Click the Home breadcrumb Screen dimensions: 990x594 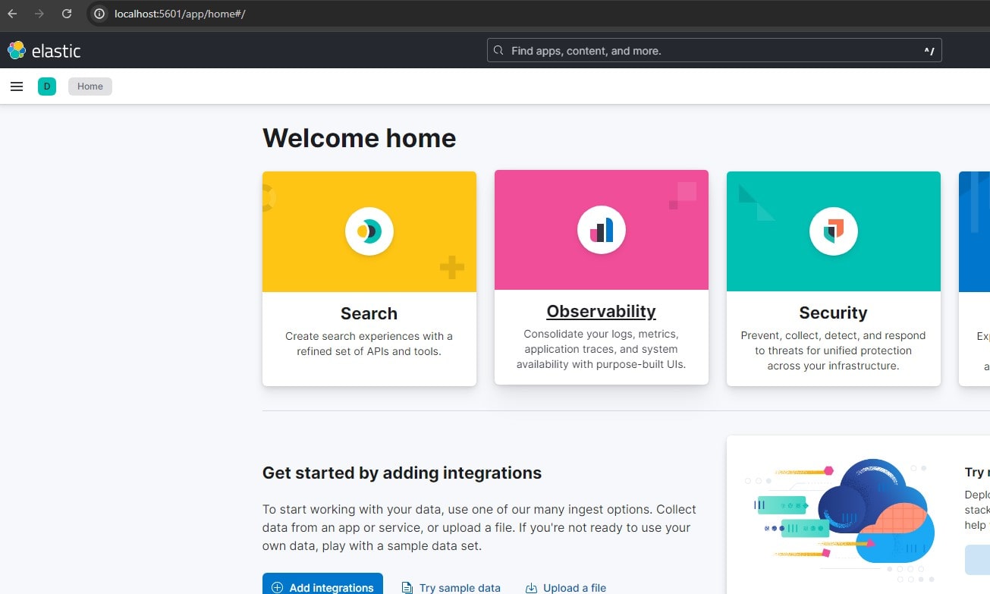pyautogui.click(x=90, y=86)
